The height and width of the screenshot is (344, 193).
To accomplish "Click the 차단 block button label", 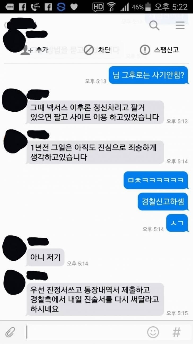I will tap(104, 50).
